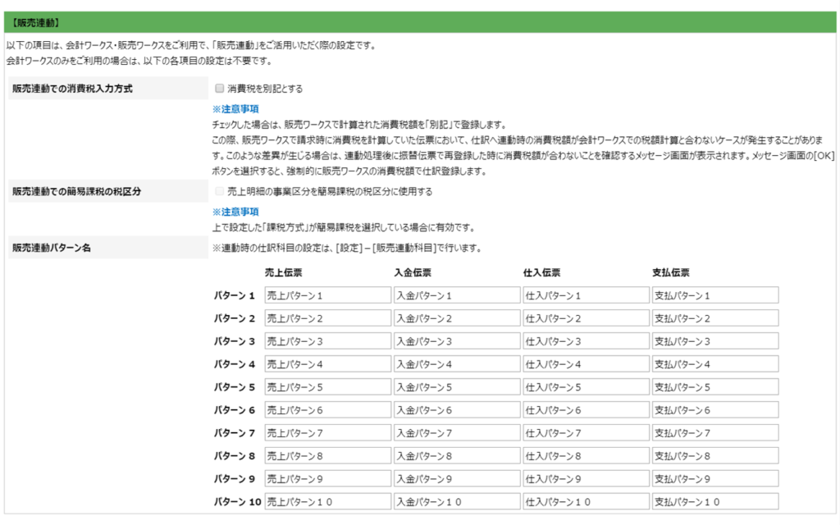Click the 入金パターン1 input field

456,295
